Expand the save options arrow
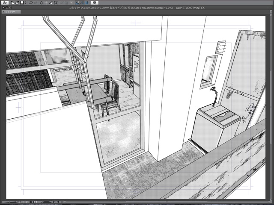274x205 pixels. (26, 3)
